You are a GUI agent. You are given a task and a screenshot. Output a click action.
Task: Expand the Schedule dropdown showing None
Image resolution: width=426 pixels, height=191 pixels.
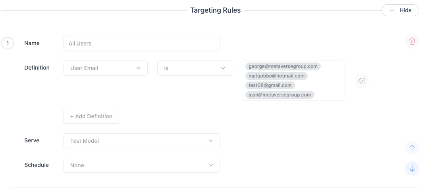(142, 165)
